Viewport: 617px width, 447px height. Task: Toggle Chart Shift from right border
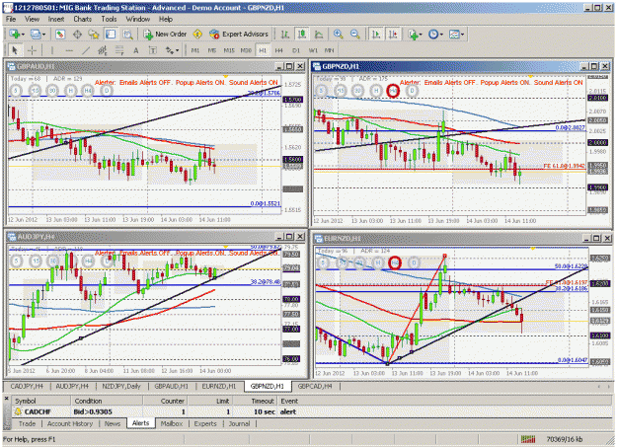393,35
